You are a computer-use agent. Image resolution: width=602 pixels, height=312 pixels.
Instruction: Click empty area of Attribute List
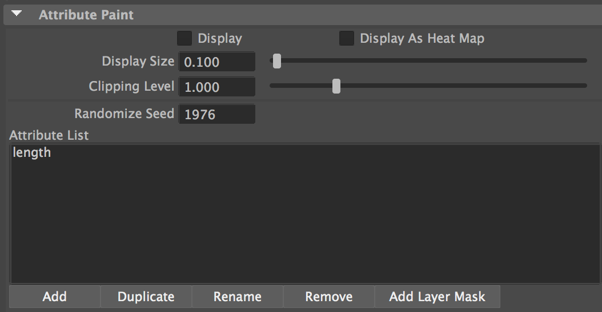pyautogui.click(x=305, y=222)
